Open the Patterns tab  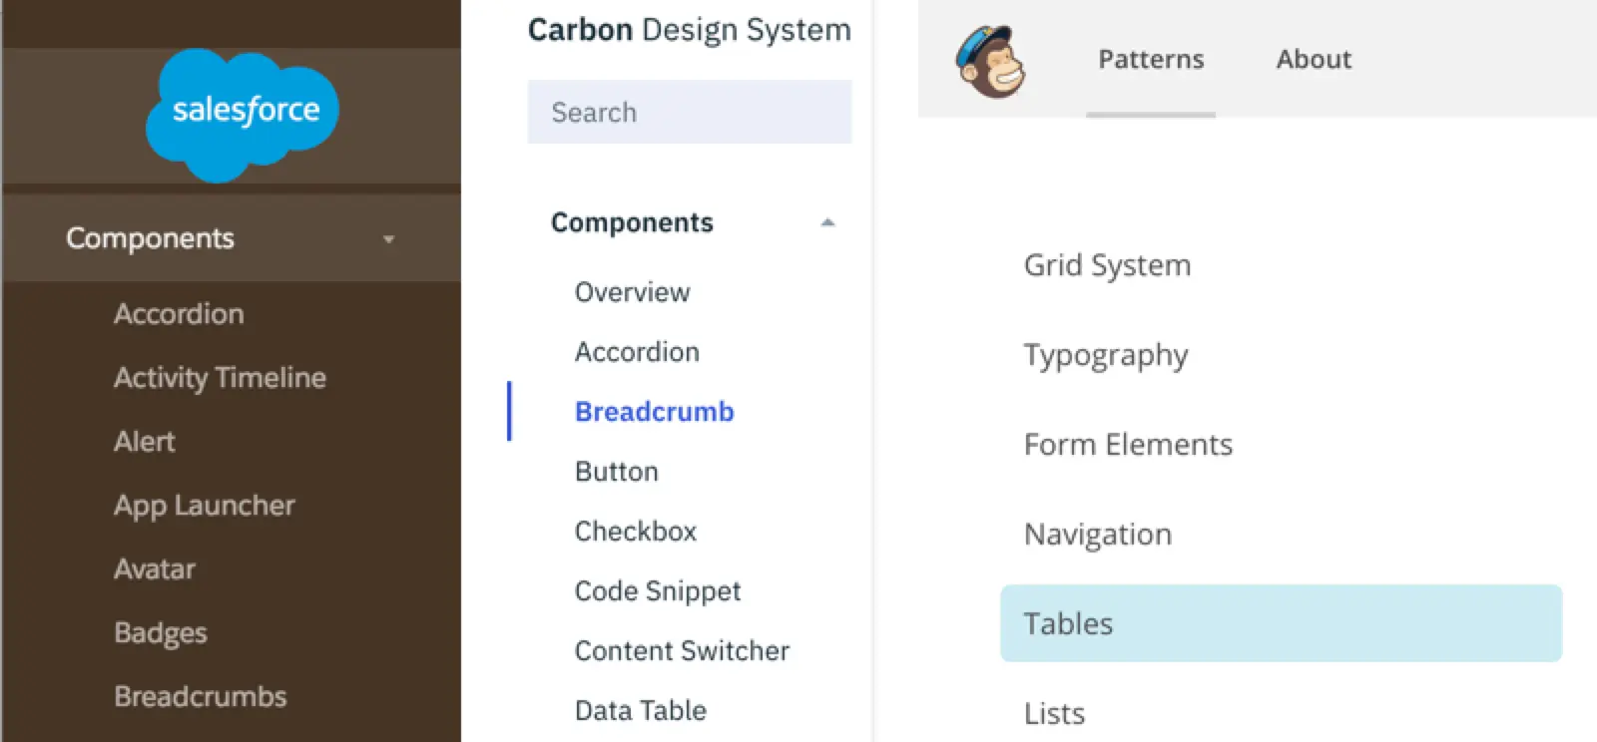coord(1151,60)
